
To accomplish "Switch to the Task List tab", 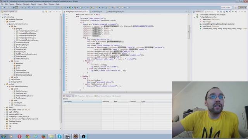I will click(209, 12).
